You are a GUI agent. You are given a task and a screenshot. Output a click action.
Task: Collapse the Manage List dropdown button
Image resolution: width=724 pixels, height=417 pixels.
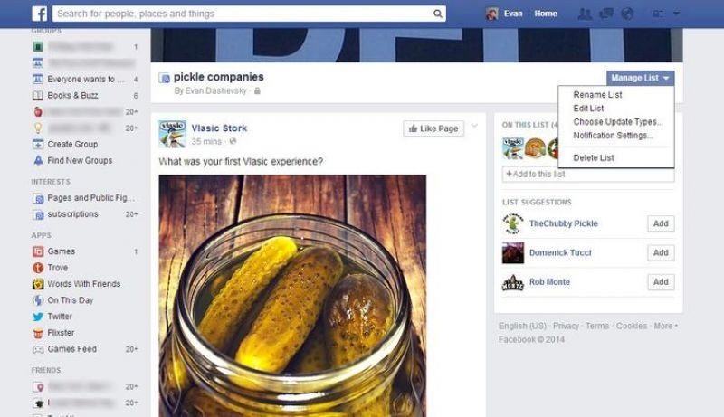click(x=640, y=78)
